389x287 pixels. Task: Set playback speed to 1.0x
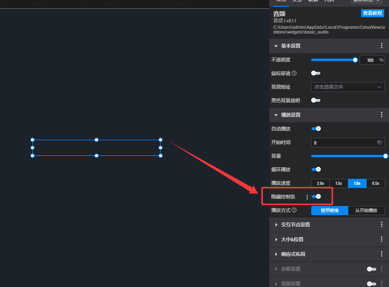[357, 184]
